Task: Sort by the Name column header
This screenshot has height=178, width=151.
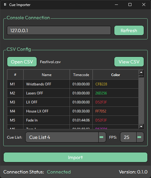Action: 47,75
